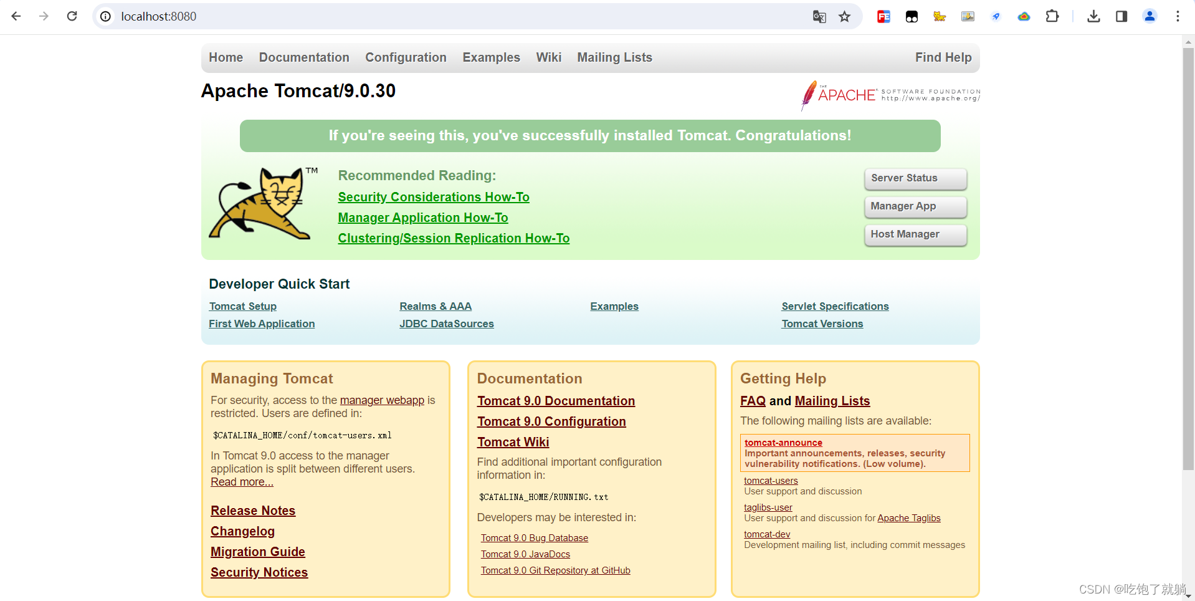Go back with the browser back arrow

(16, 16)
